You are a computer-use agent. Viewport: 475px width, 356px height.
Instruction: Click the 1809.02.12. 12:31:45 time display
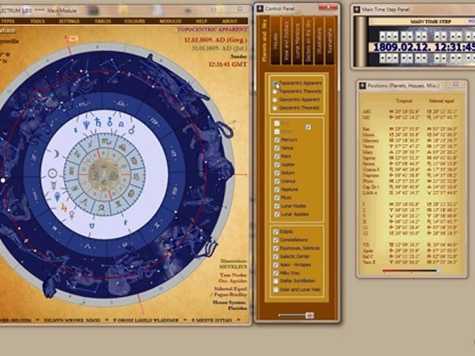(x=424, y=47)
